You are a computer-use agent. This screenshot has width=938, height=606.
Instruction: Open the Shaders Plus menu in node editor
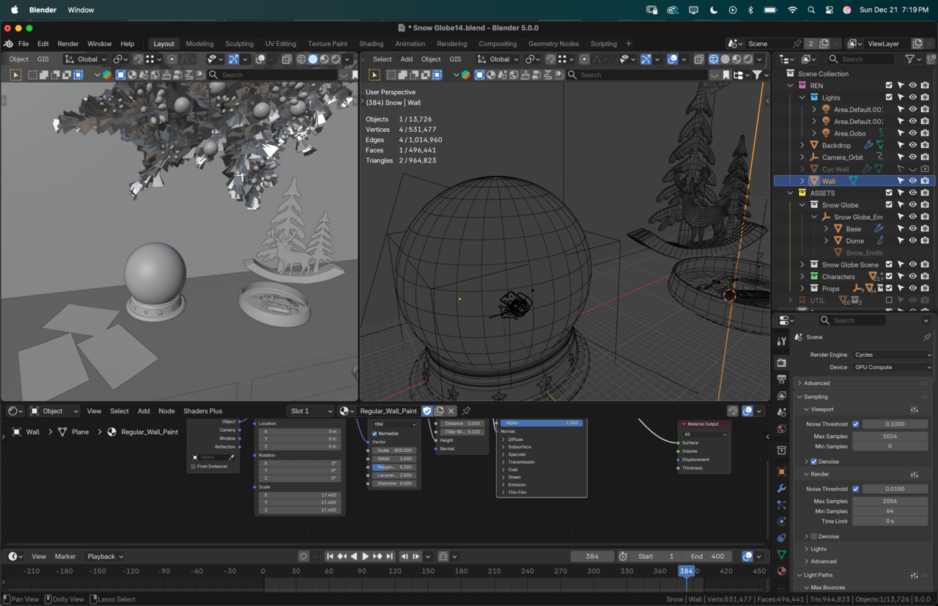202,411
